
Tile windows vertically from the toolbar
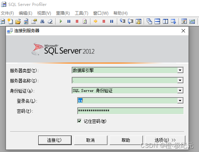(x=165, y=21)
